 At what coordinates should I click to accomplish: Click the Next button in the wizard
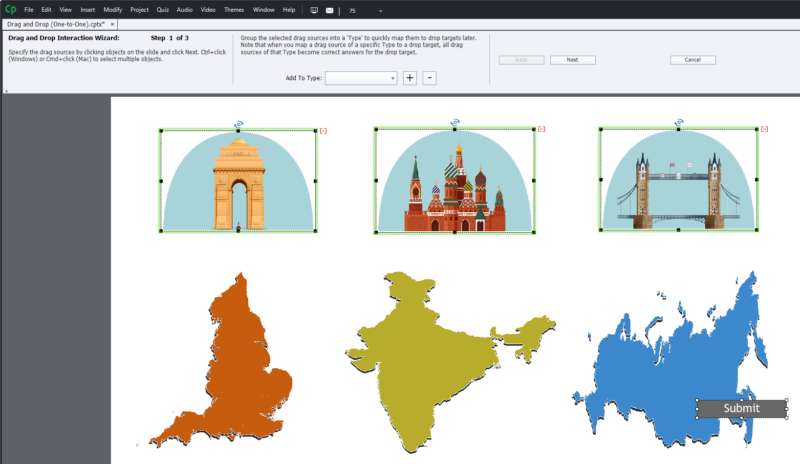coord(572,60)
